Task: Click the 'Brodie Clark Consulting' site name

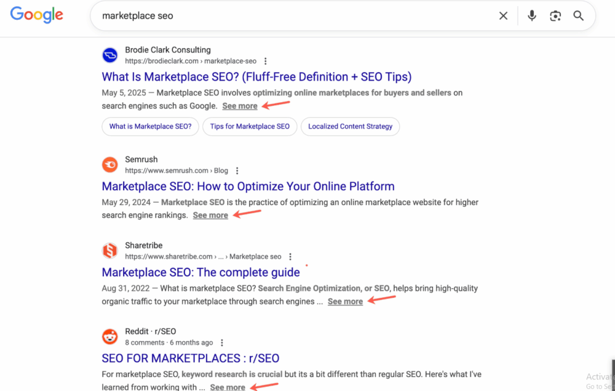Action: (168, 50)
